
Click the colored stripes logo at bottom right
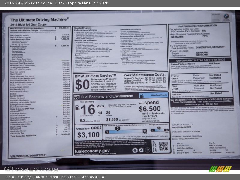pos(220,169)
